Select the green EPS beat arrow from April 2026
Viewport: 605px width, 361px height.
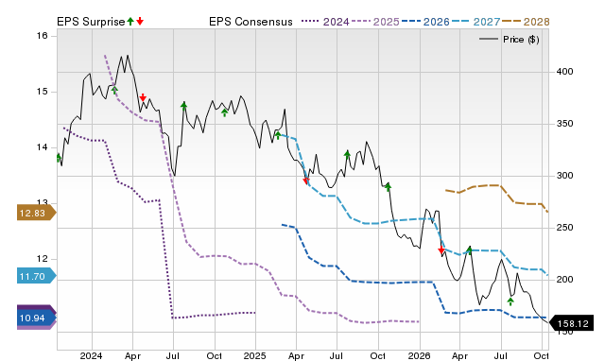click(469, 250)
